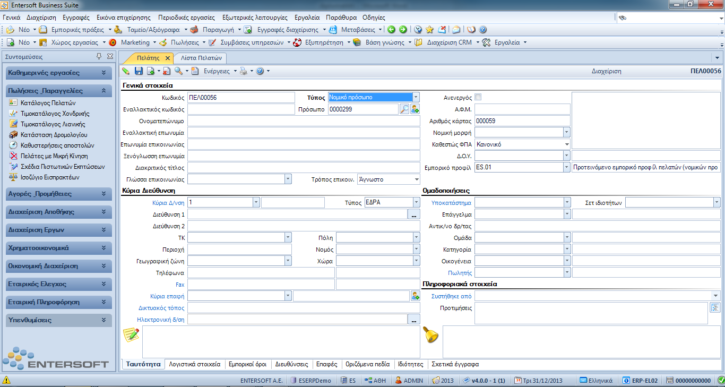
Task: Collapse Πωλήσεις_Παραγγελίες section
Action: (x=59, y=91)
